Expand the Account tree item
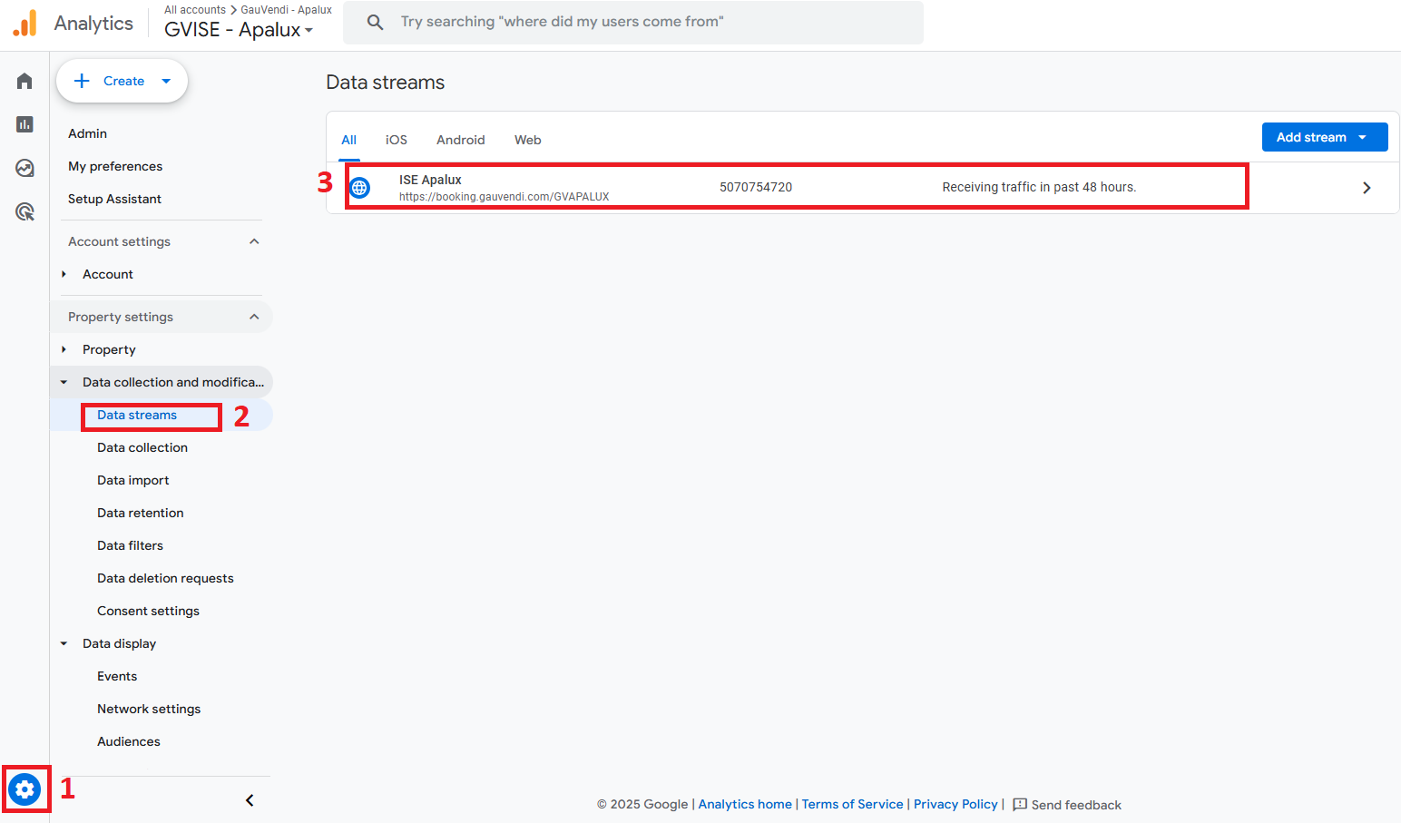 click(64, 274)
